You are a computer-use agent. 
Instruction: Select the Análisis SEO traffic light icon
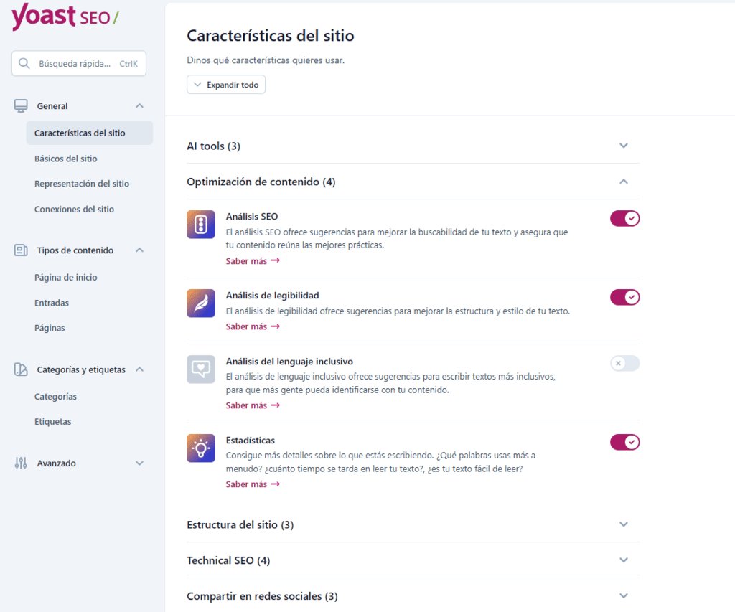[200, 225]
